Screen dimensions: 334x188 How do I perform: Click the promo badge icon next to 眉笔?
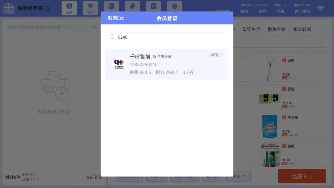click(x=284, y=60)
